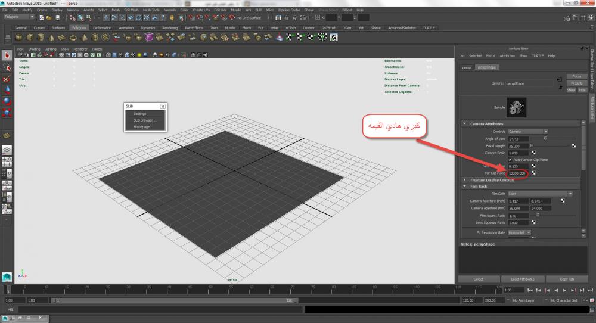The height and width of the screenshot is (323, 596).
Task: Open scene folder icon
Action: (x=49, y=17)
